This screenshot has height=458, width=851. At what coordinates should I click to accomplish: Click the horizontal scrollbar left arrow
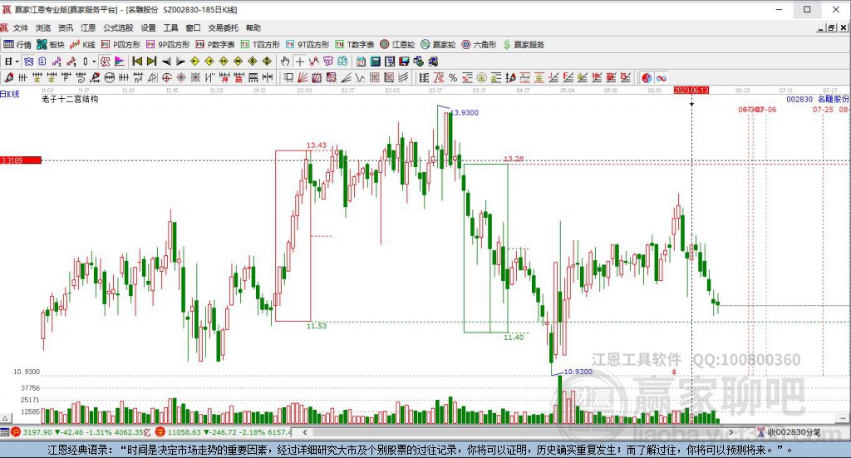point(305,432)
